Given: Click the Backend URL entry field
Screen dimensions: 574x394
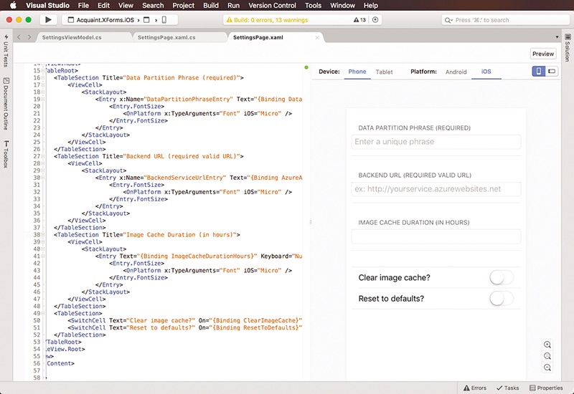Looking at the screenshot, I should (x=436, y=189).
